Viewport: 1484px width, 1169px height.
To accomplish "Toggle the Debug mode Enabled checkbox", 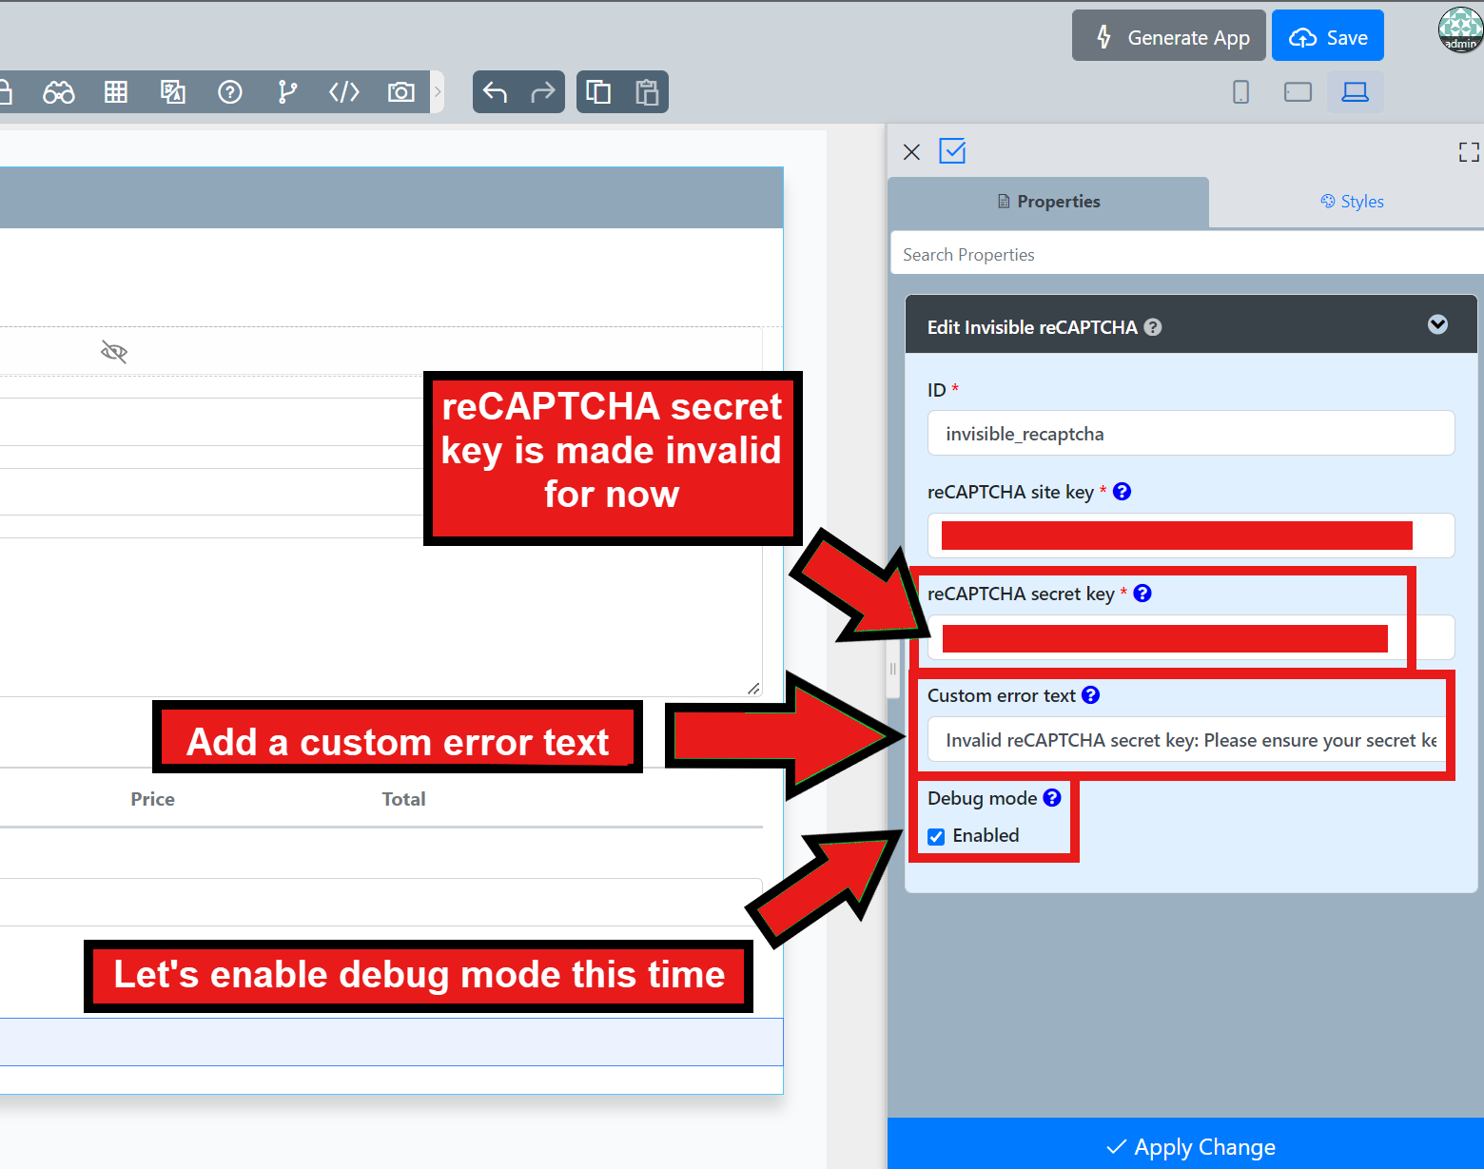I will [x=936, y=837].
